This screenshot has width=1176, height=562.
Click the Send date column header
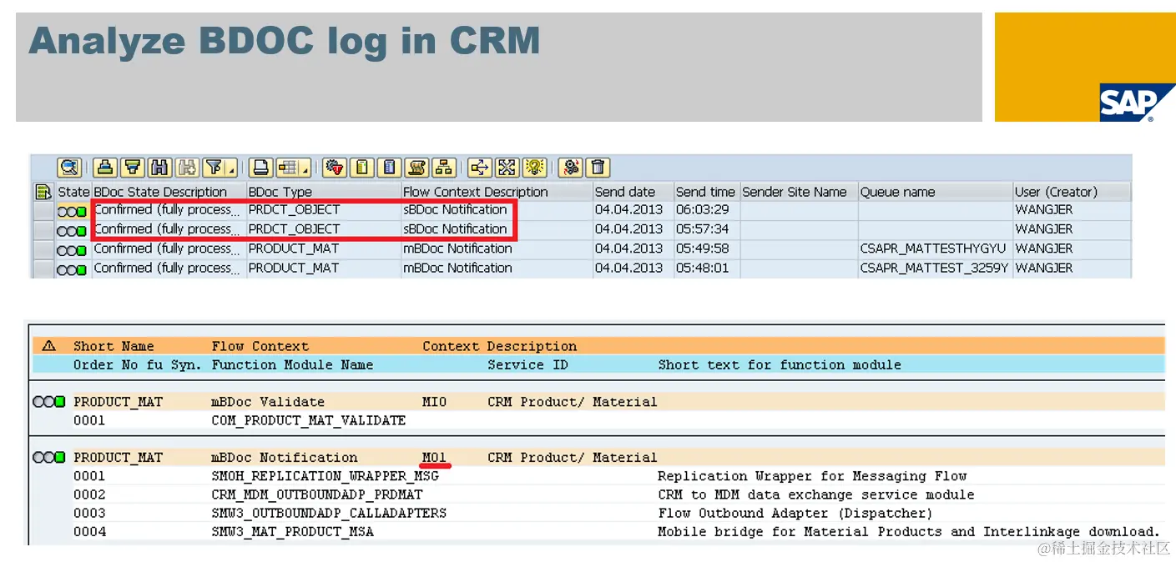pos(633,192)
